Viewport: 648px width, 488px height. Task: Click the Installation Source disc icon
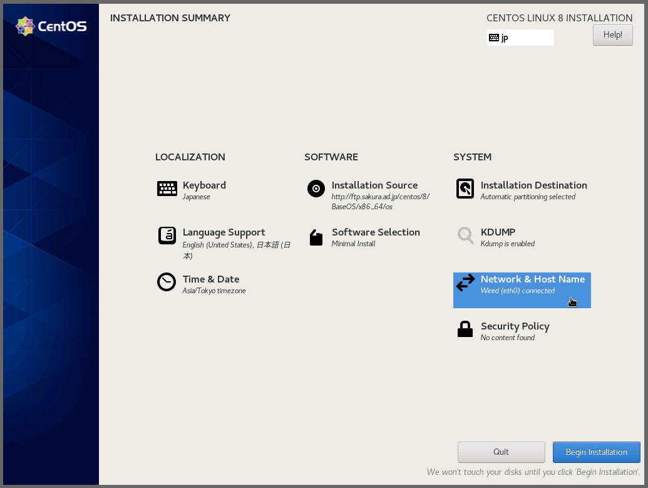(316, 189)
